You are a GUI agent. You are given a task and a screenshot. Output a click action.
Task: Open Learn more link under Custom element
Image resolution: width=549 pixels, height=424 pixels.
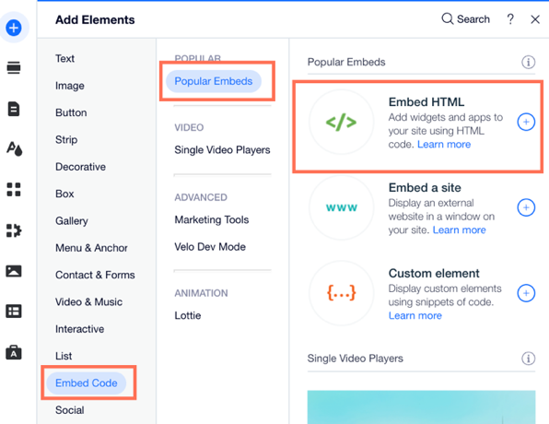click(x=415, y=316)
